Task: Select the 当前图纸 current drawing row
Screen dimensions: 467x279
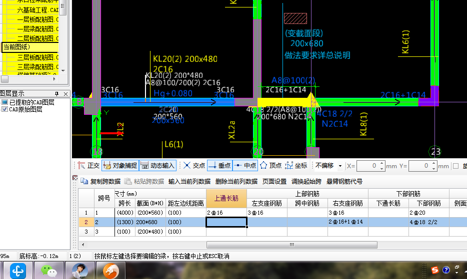Action: pos(30,47)
